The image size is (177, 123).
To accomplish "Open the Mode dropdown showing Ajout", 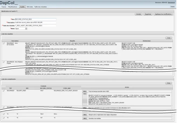I will point(21,29).
